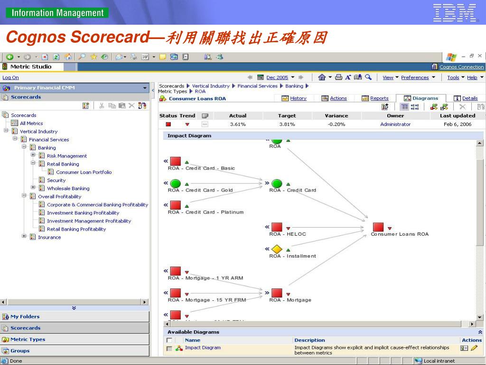
Task: Open the Help menu
Action: [472, 77]
